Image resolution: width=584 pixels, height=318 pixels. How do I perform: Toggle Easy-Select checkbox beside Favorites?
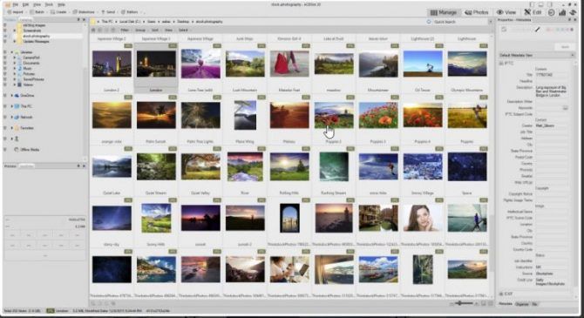pos(5,128)
